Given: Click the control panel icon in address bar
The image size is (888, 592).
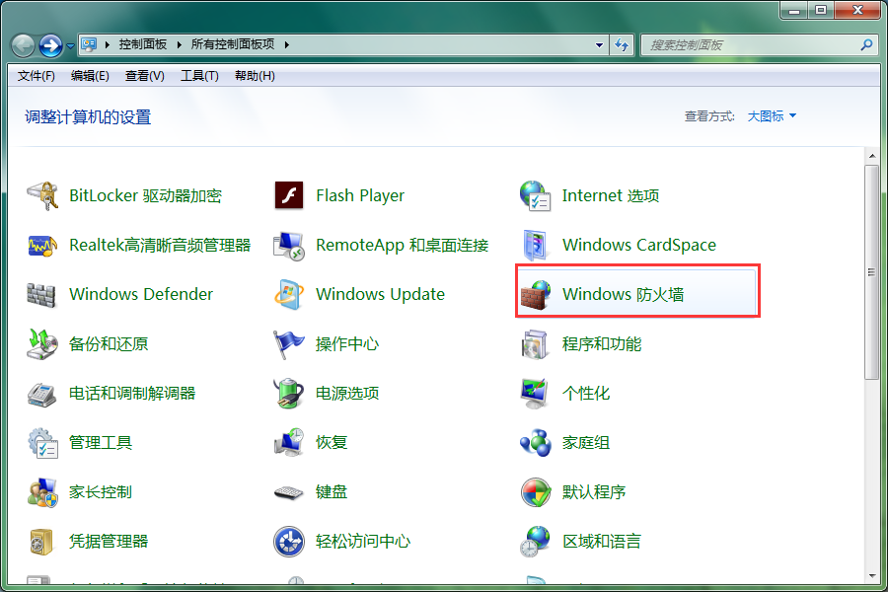Looking at the screenshot, I should click(x=89, y=44).
